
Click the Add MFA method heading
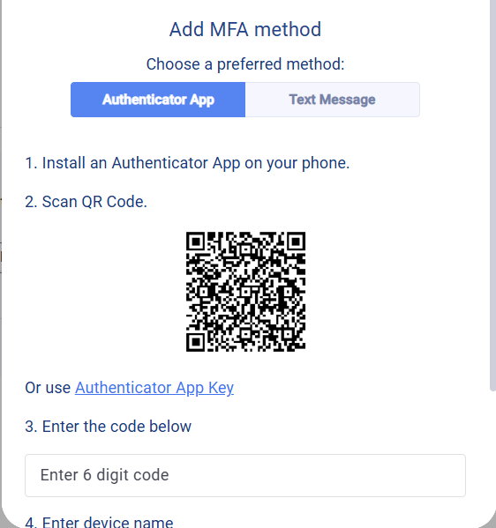pos(245,29)
